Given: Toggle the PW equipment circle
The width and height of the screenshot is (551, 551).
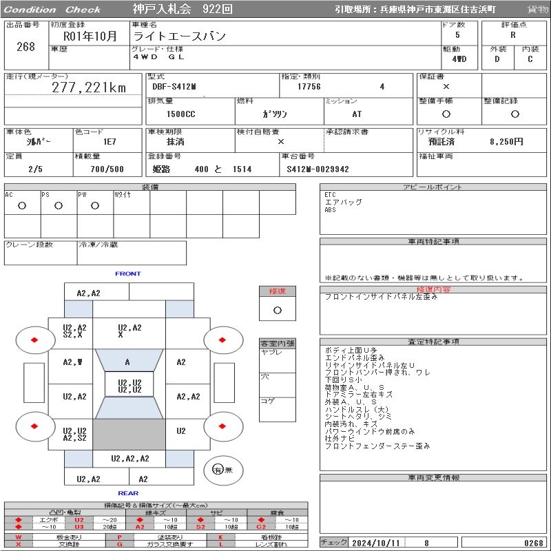Looking at the screenshot, I should (95, 205).
